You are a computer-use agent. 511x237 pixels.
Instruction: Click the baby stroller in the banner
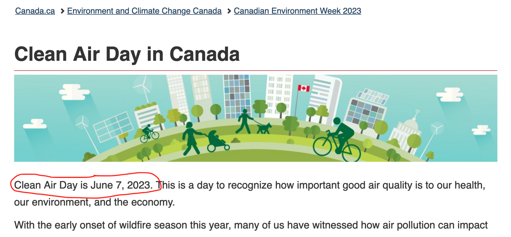[217, 141]
